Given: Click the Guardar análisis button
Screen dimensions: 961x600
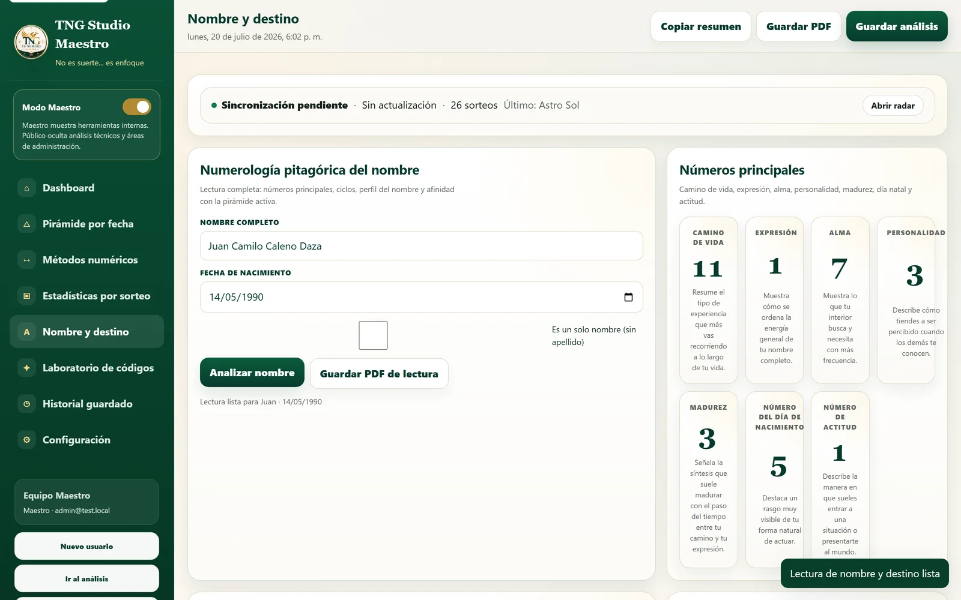Looking at the screenshot, I should click(x=897, y=26).
